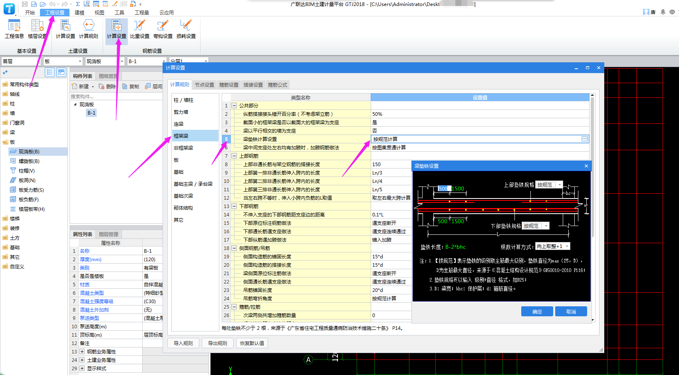Collapse 现浇板 node in component list
The width and height of the screenshot is (679, 375).
click(x=75, y=105)
